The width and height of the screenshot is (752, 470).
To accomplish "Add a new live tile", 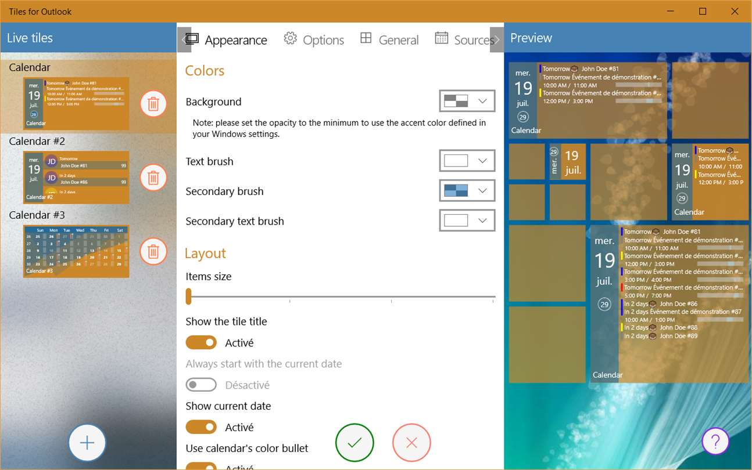I will (x=87, y=443).
